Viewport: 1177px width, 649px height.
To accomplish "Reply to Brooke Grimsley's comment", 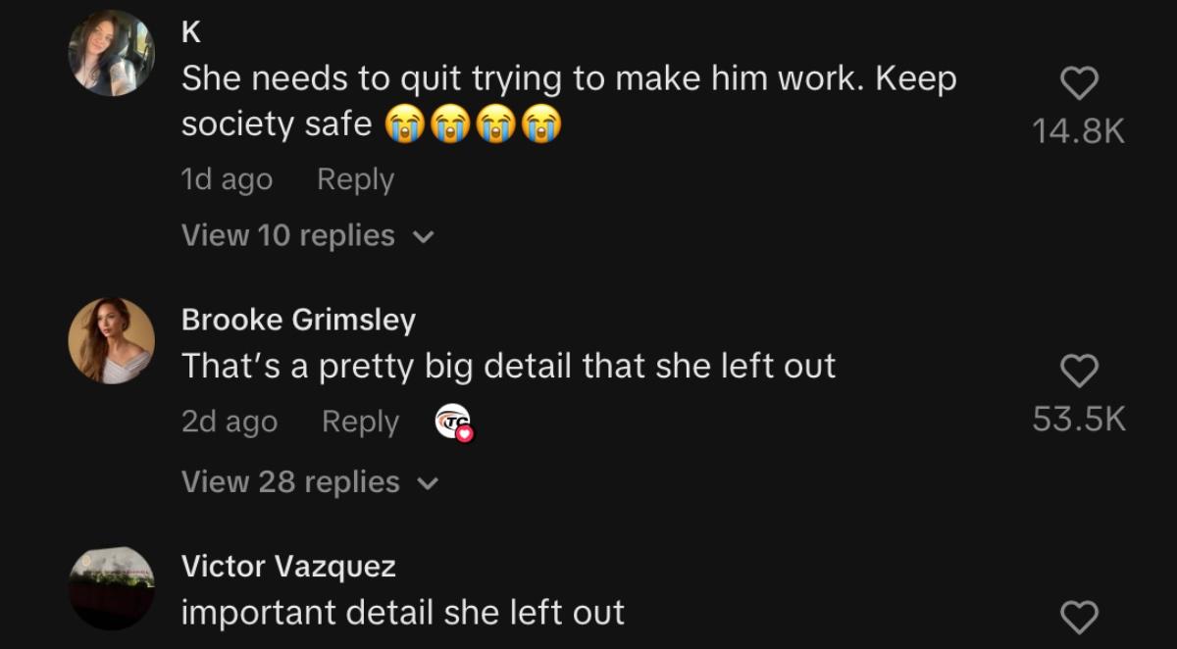I will coord(360,422).
